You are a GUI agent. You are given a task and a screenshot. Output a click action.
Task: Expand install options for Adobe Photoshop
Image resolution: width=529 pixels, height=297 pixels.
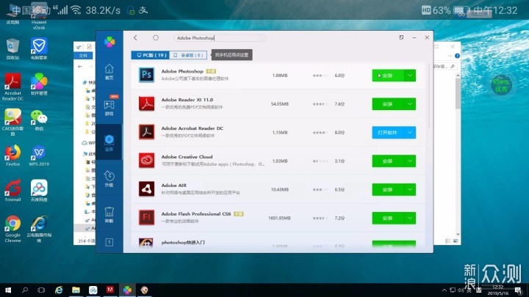410,76
